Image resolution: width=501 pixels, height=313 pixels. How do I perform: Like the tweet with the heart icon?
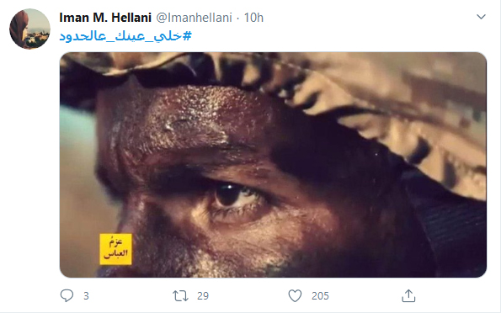pos(295,296)
